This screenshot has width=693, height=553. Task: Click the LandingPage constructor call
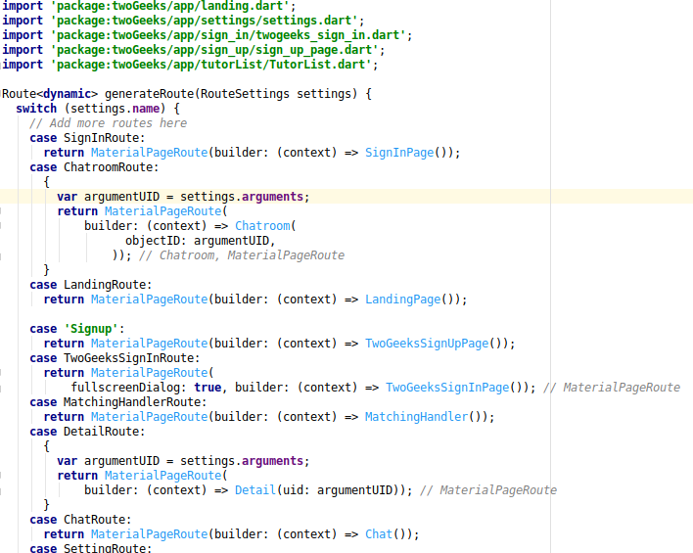point(402,300)
